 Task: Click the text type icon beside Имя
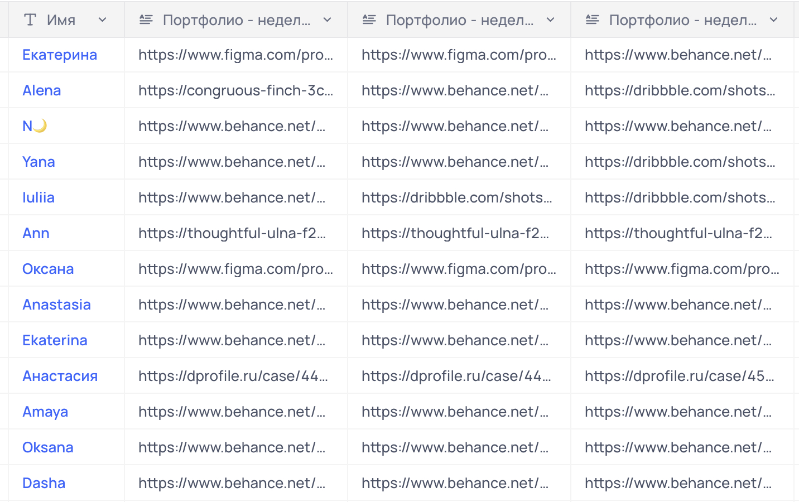pyautogui.click(x=30, y=20)
